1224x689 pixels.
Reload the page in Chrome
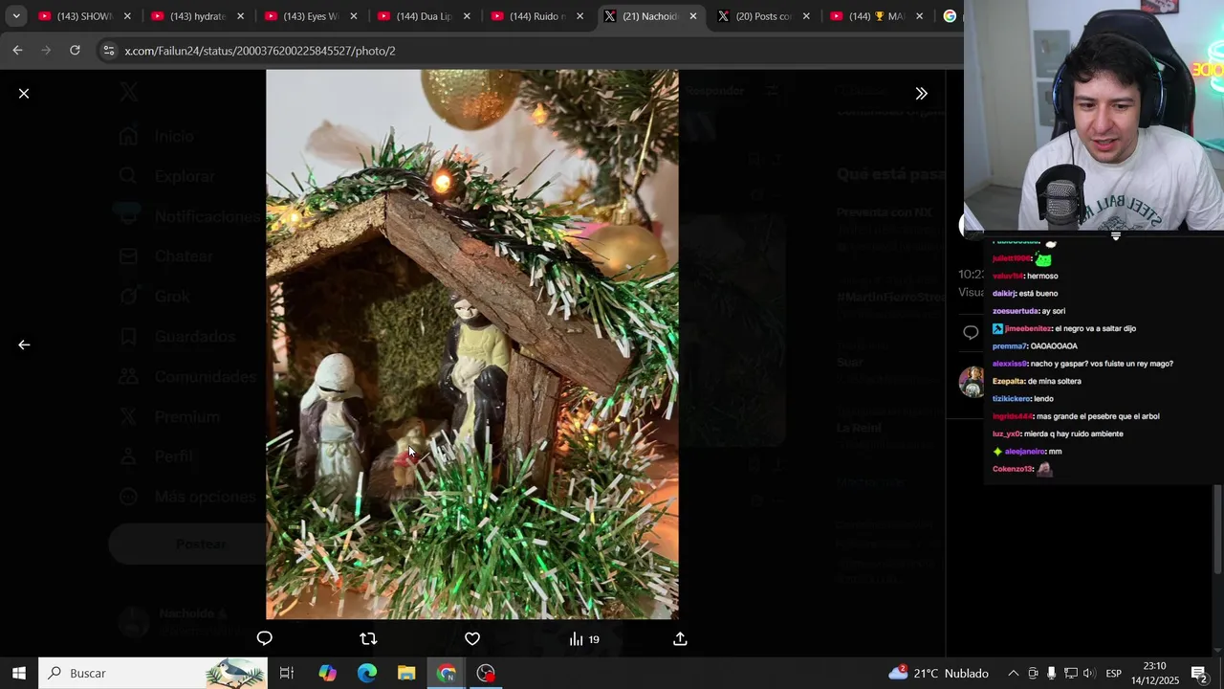coord(75,50)
